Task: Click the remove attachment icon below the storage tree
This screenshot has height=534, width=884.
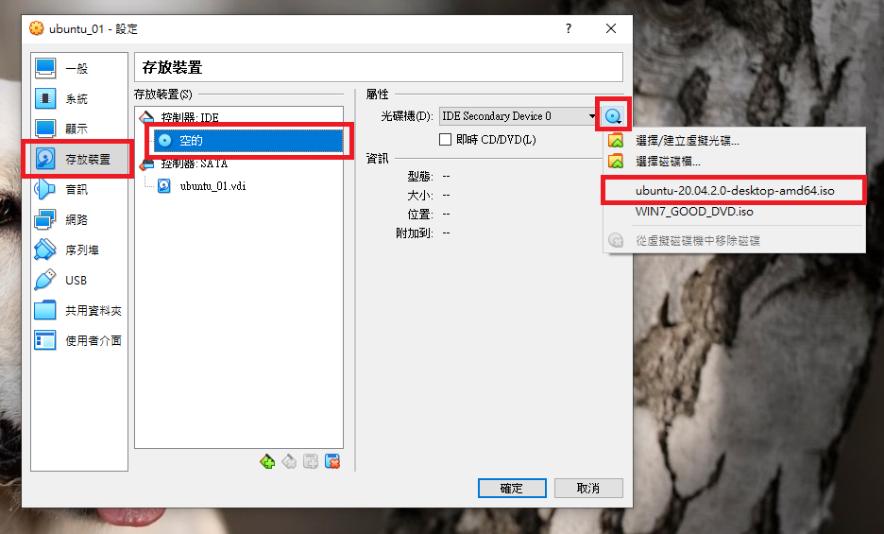Action: (x=332, y=461)
